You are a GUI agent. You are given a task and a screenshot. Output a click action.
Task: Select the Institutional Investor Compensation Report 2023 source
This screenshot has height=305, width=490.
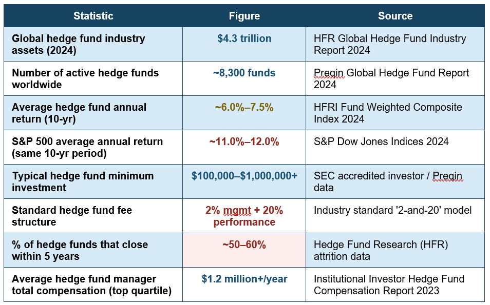[389, 284]
